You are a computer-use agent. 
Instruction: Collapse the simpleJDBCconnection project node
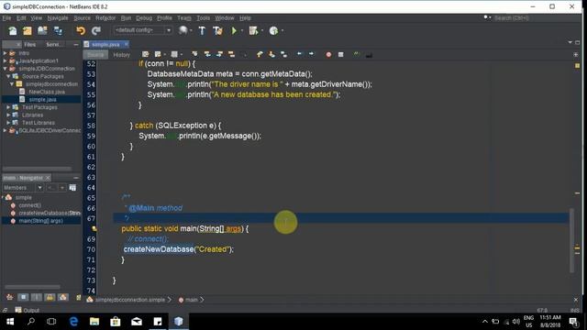click(x=5, y=69)
